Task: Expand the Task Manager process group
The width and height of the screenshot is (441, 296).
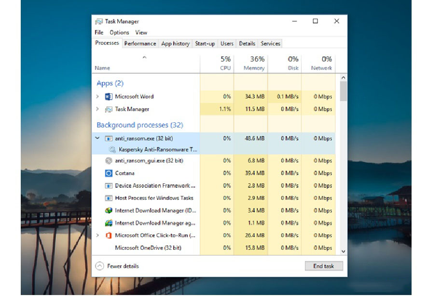Action: (x=97, y=109)
